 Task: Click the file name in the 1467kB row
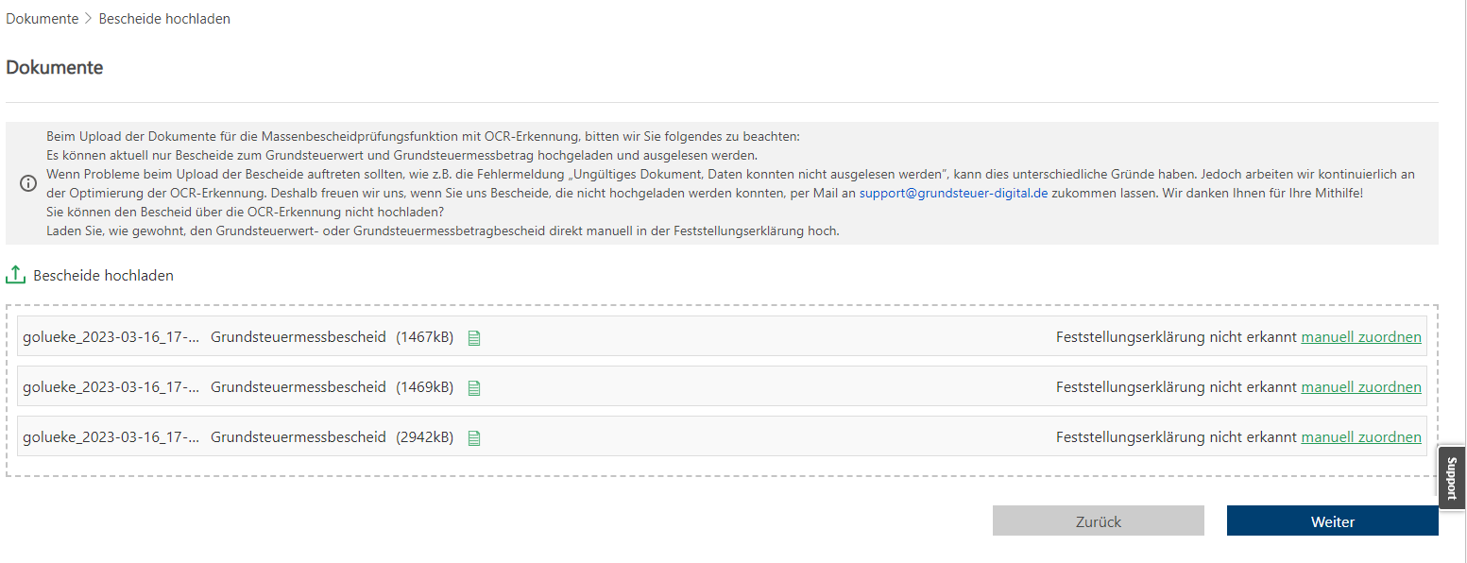click(x=111, y=337)
